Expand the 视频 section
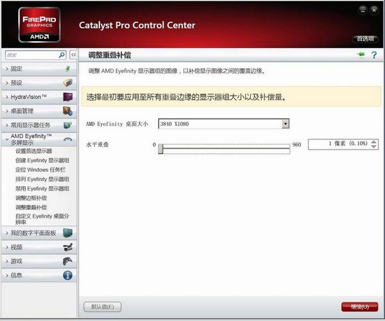Viewport: 385px width, 321px height. pyautogui.click(x=7, y=247)
